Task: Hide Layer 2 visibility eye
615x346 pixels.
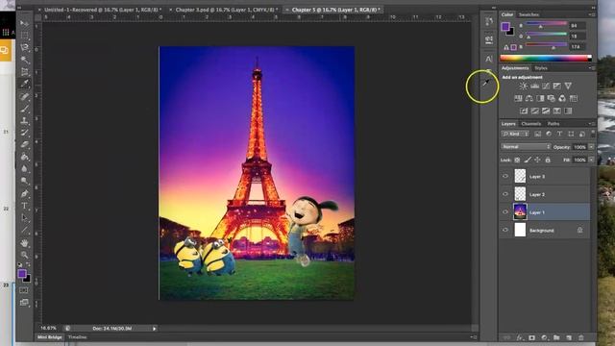Action: pyautogui.click(x=505, y=194)
